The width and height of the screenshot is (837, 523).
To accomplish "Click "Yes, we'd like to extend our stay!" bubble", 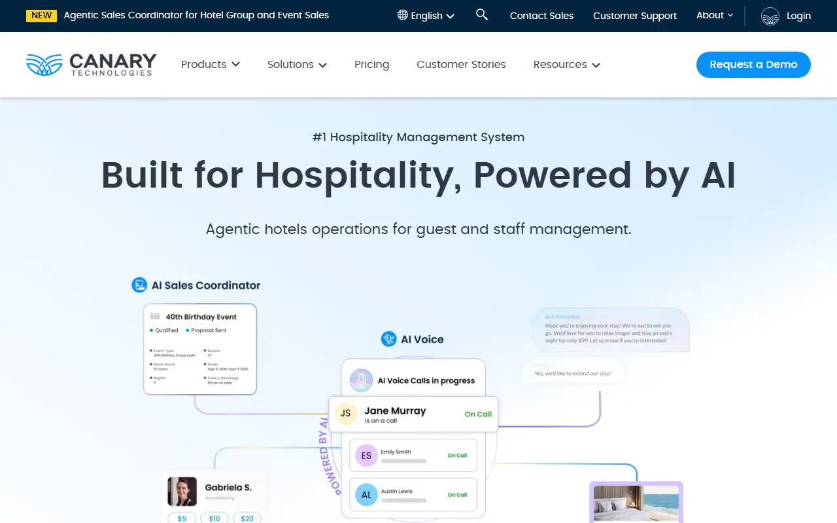I will point(572,371).
